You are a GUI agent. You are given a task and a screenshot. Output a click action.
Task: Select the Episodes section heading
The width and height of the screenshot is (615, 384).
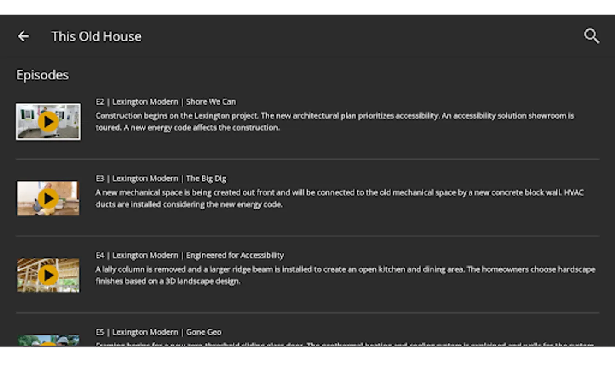click(42, 75)
